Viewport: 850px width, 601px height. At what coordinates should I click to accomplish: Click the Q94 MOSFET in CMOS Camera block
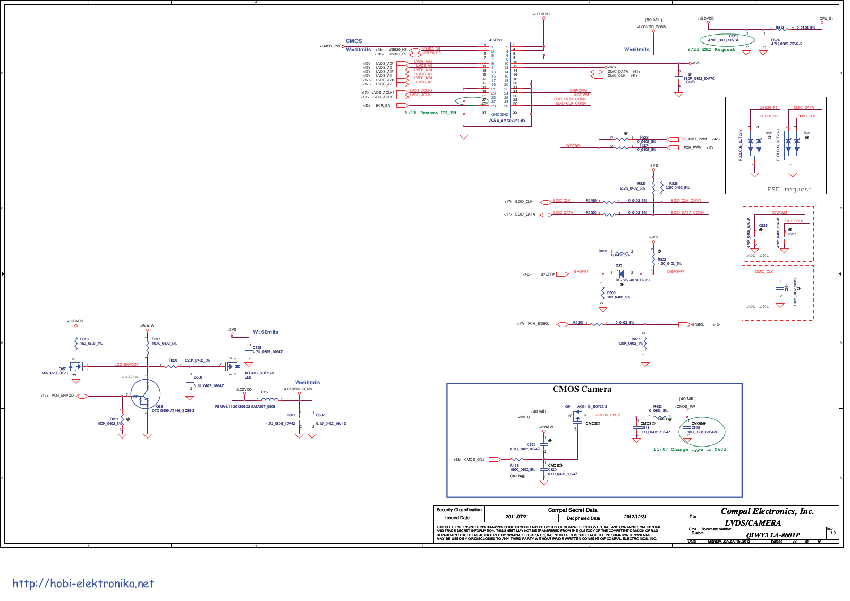point(577,416)
